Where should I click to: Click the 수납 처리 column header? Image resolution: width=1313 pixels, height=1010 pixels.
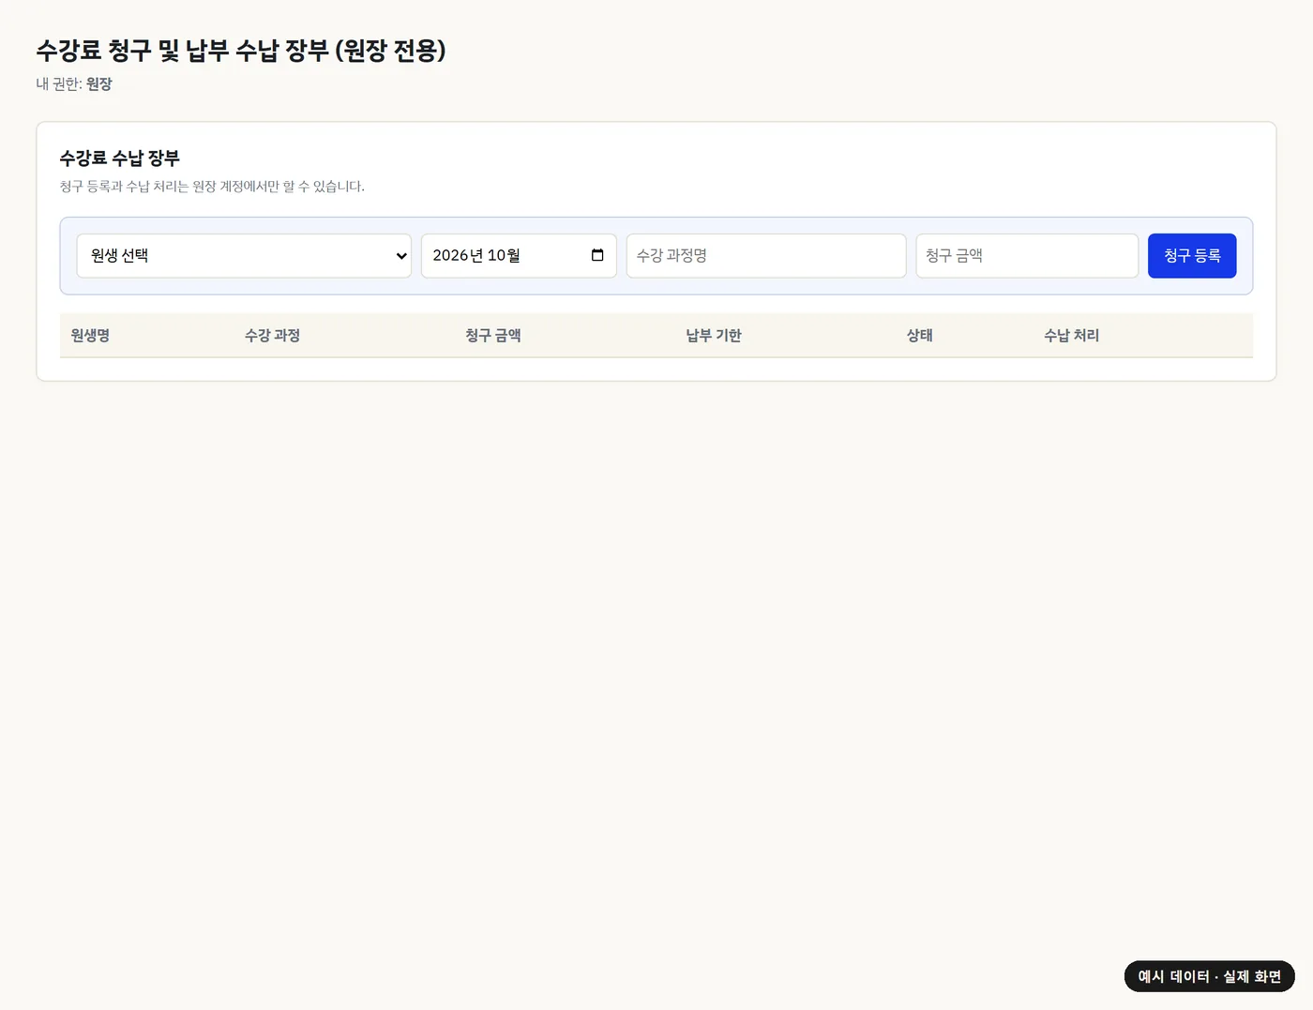click(x=1071, y=335)
